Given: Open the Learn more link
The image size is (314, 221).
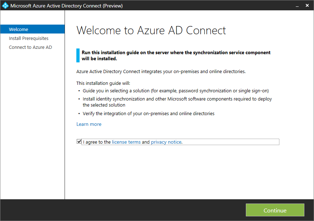Looking at the screenshot, I should click(x=89, y=124).
